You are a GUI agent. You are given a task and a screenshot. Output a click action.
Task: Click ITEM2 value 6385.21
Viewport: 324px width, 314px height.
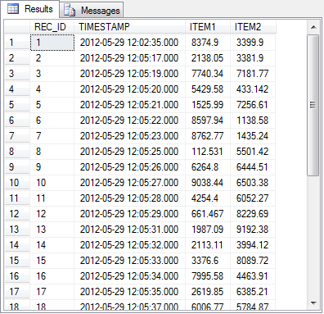(252, 292)
